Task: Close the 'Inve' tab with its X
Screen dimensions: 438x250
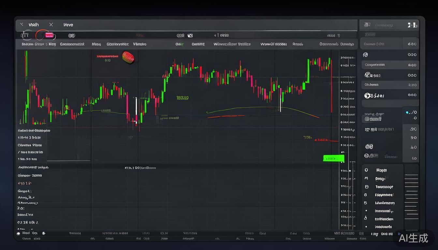Action: 51,25
